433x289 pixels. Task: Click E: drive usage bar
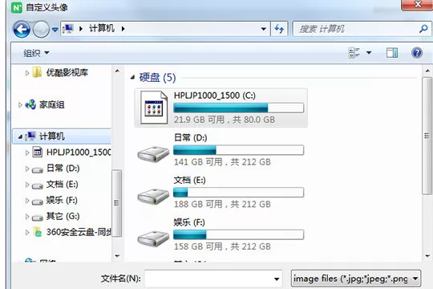(x=239, y=192)
